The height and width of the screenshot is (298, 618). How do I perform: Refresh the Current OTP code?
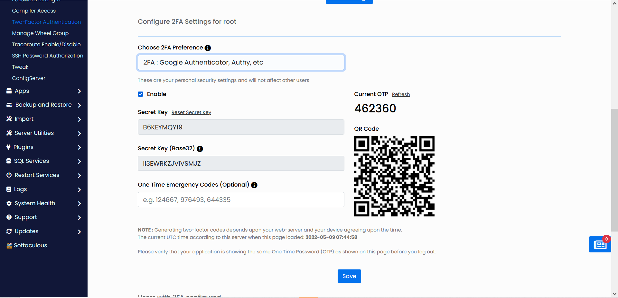coord(401,94)
